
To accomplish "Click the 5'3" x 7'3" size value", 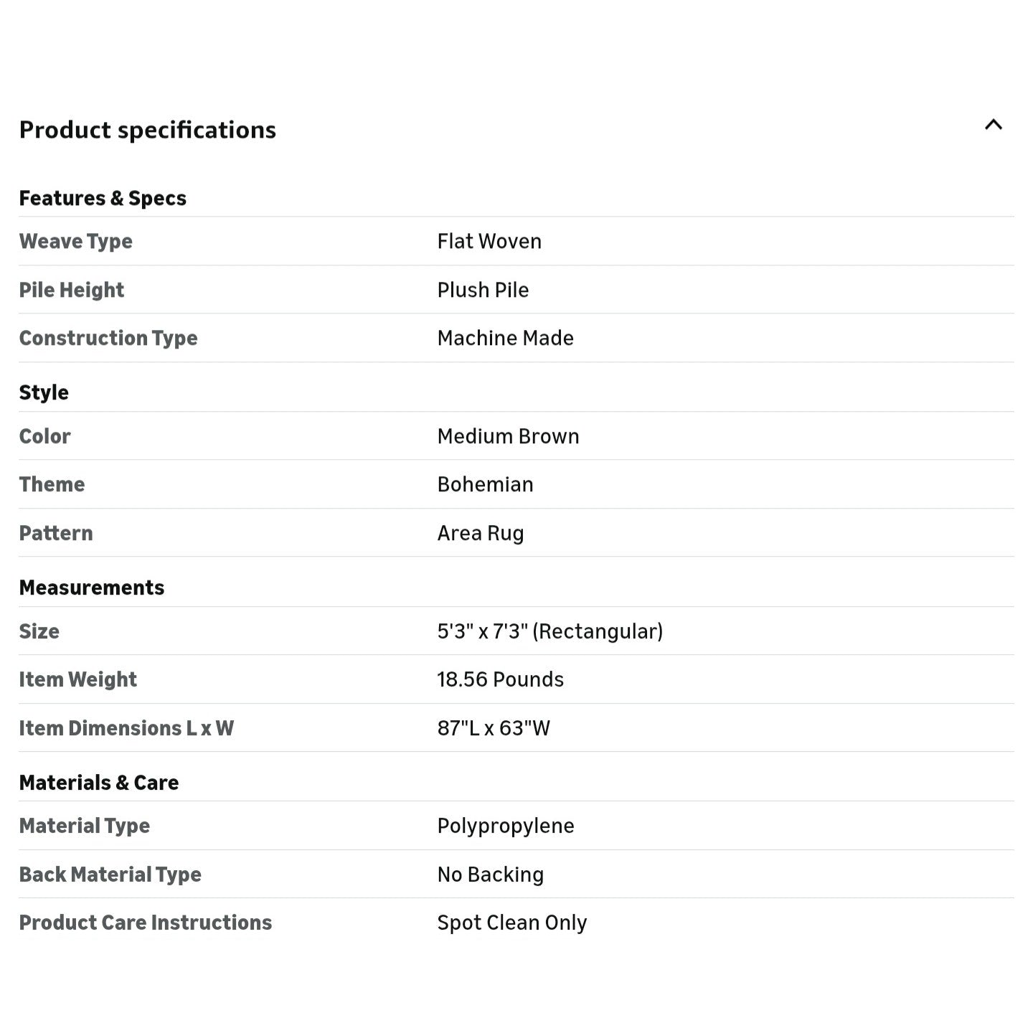I will [549, 631].
